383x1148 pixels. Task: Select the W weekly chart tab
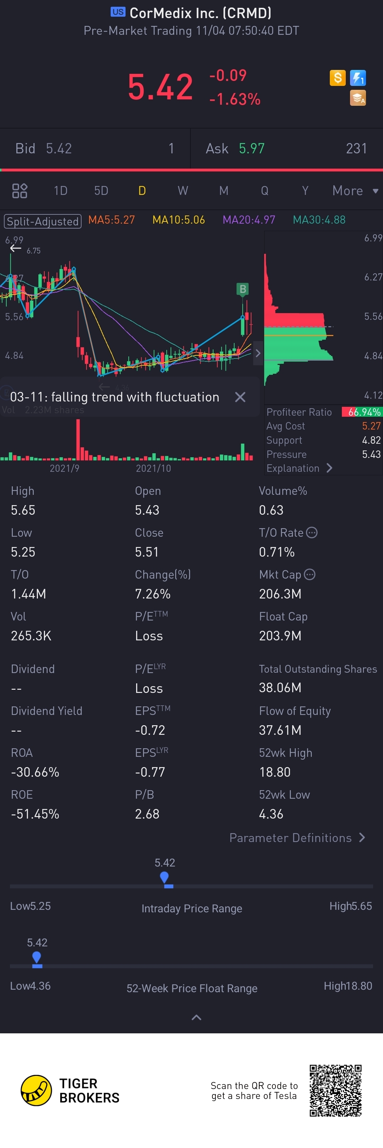(183, 191)
